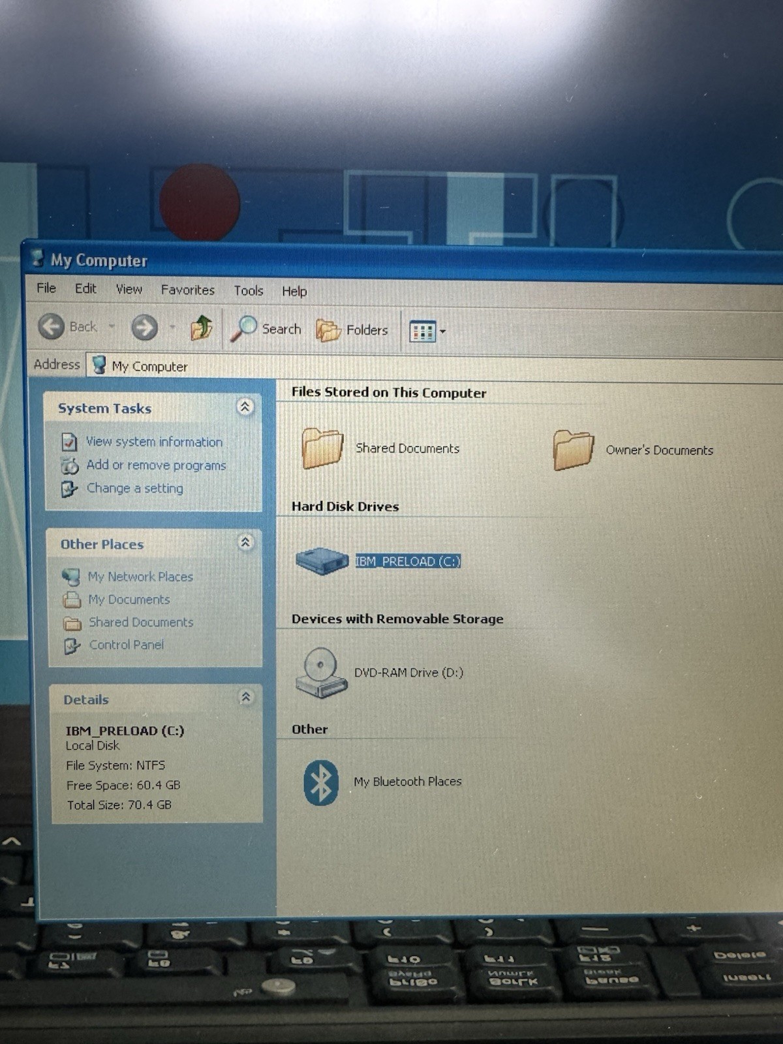The width and height of the screenshot is (783, 1044).
Task: Open View system information link
Action: 155,442
